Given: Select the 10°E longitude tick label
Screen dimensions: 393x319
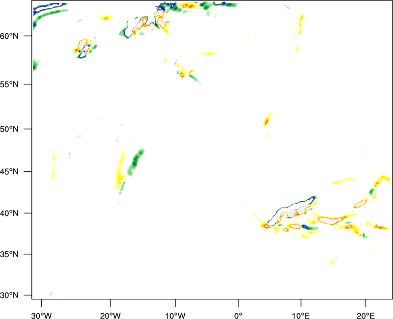Looking at the screenshot, I should [301, 316].
